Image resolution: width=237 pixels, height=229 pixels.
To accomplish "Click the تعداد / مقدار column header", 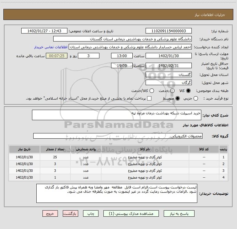I will point(55,149).
